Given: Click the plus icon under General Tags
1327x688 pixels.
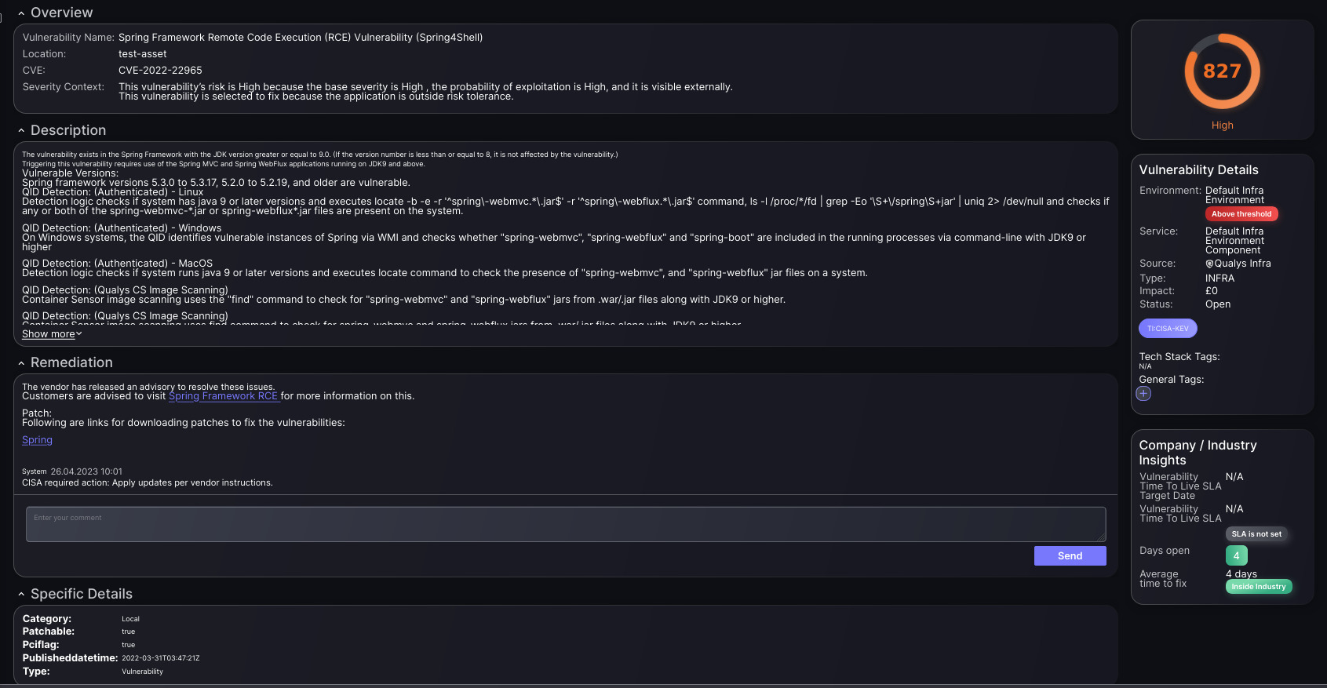Looking at the screenshot, I should (1143, 394).
